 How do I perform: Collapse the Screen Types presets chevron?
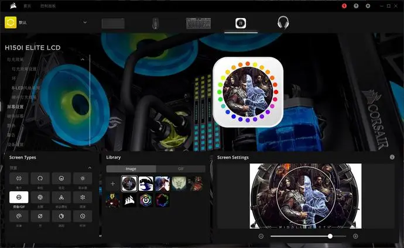tap(90, 168)
